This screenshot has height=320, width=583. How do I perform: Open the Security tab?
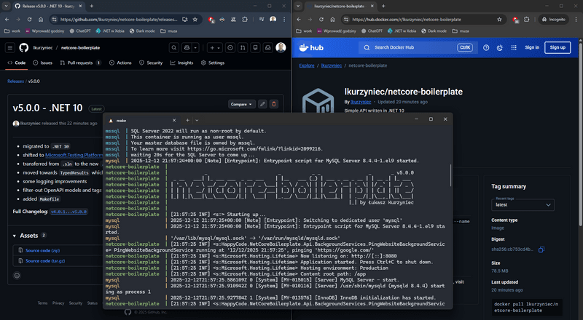pos(151,63)
